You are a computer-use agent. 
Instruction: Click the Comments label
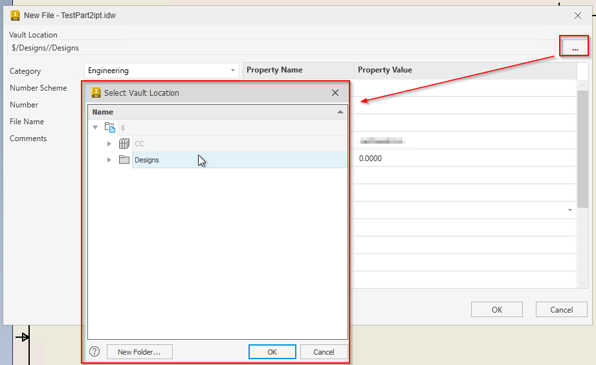point(28,138)
